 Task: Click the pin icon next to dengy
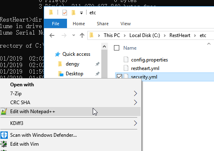[97, 64]
